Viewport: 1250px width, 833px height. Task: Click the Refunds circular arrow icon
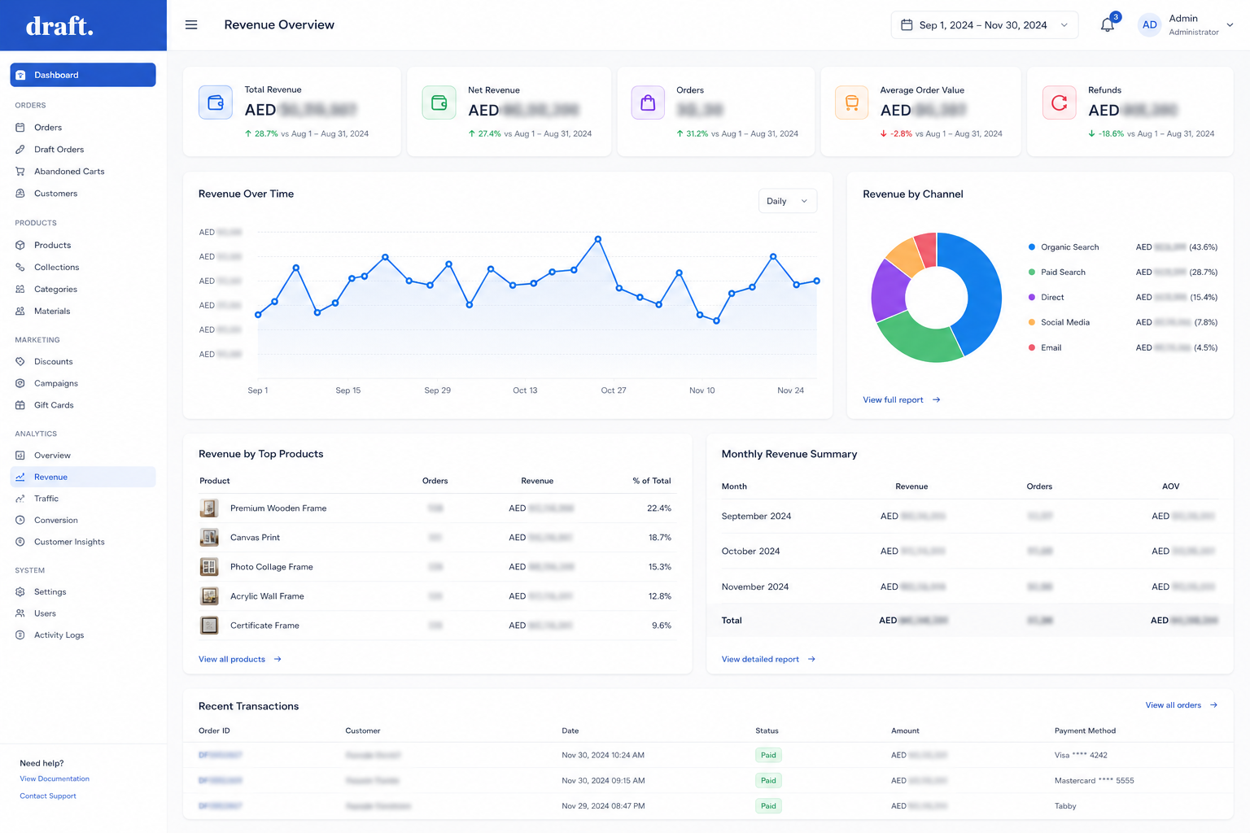[x=1059, y=102]
